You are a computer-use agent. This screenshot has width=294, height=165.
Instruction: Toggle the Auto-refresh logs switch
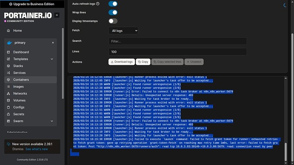[113, 4]
